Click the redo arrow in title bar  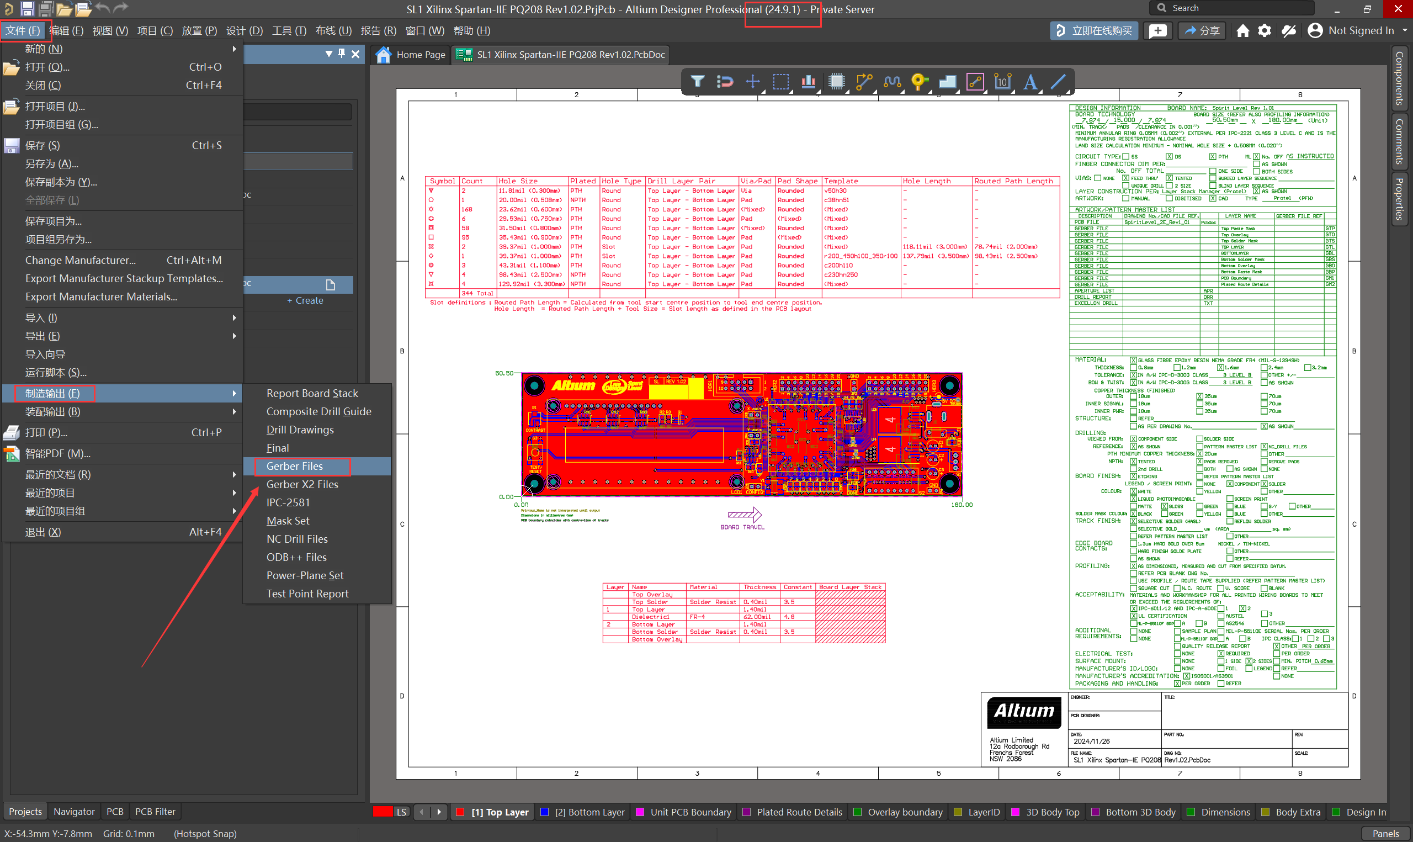[121, 8]
